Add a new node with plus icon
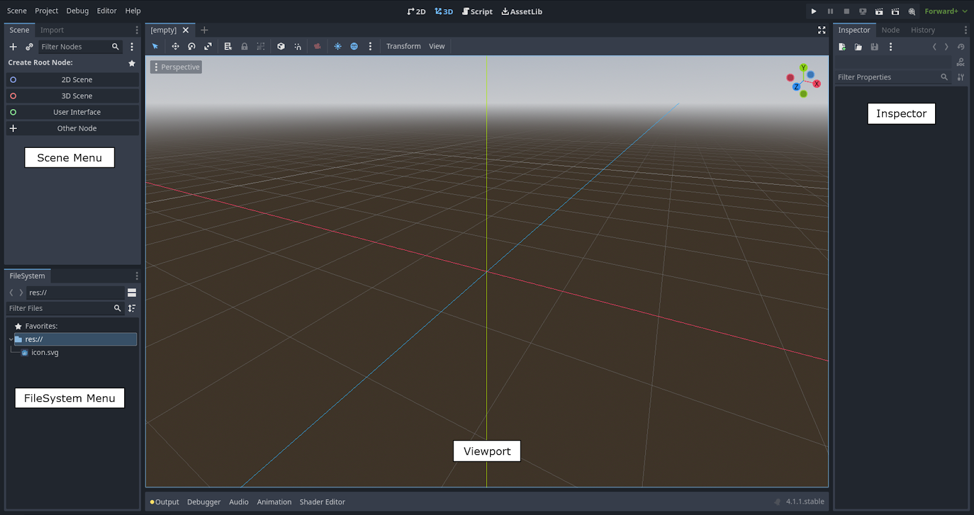Image resolution: width=974 pixels, height=515 pixels. [13, 47]
